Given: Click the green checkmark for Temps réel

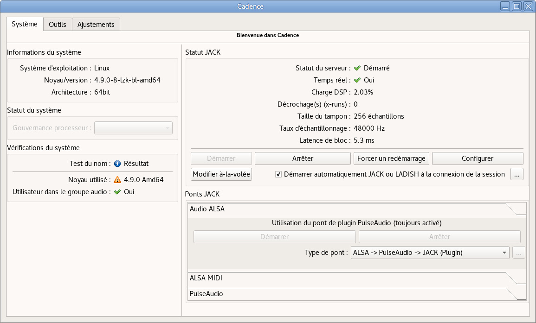Looking at the screenshot, I should coord(357,80).
